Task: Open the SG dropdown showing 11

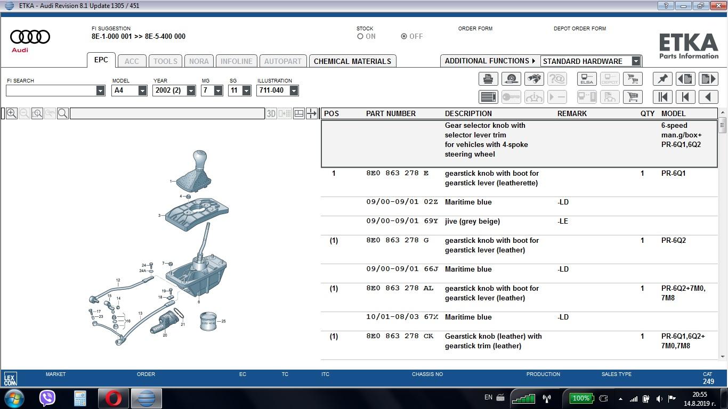Action: [x=246, y=91]
